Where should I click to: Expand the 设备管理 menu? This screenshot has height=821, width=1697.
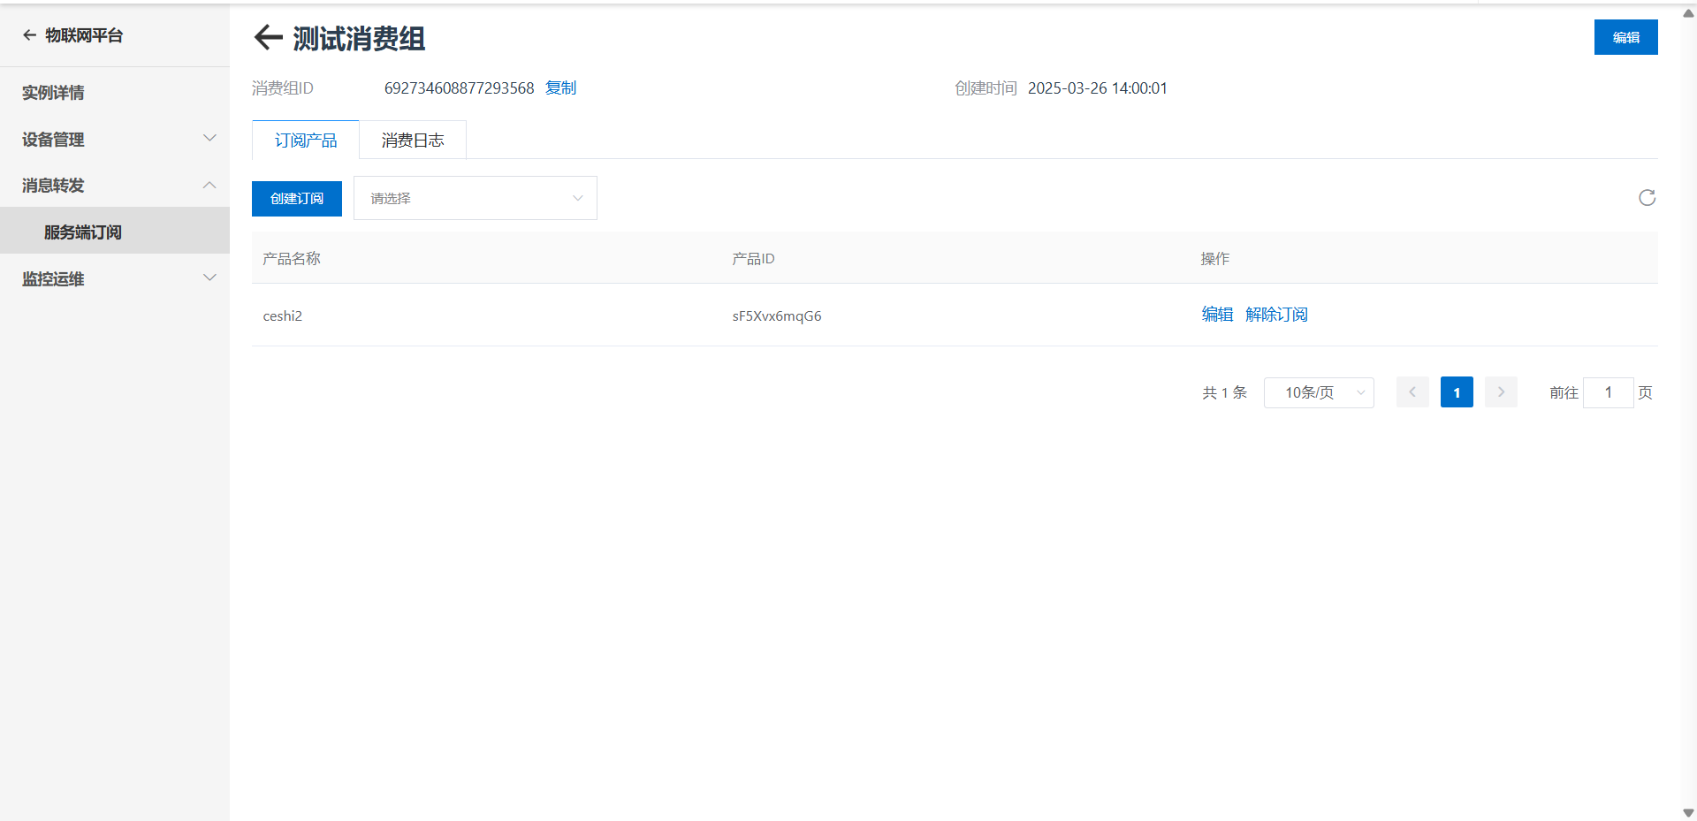coord(115,139)
